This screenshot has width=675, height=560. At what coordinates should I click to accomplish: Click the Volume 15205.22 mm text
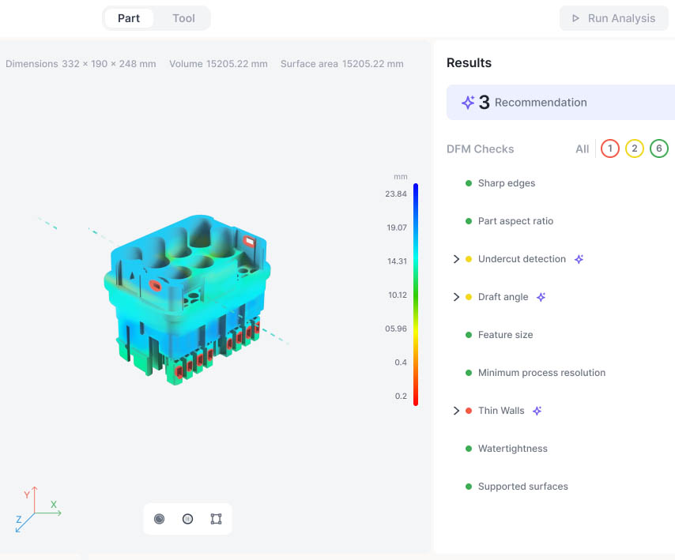(218, 64)
